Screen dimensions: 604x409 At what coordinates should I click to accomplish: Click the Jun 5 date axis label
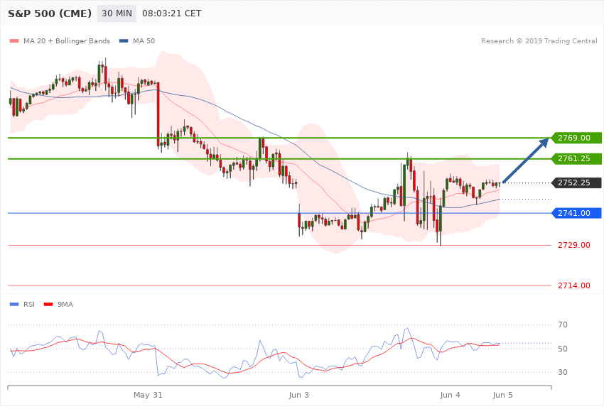pyautogui.click(x=502, y=395)
